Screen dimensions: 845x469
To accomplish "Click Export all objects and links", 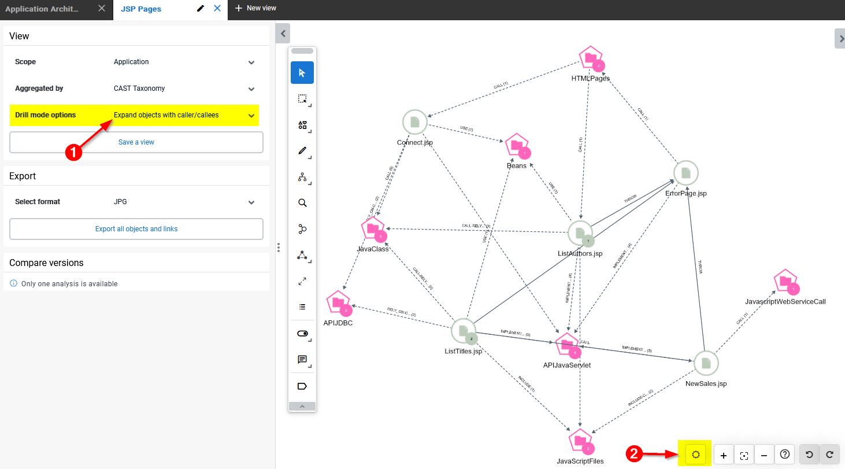I will click(136, 229).
